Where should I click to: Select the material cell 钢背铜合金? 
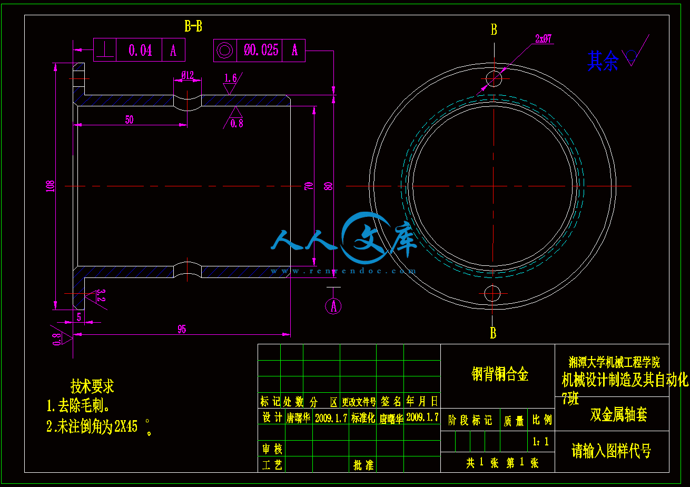click(500, 374)
